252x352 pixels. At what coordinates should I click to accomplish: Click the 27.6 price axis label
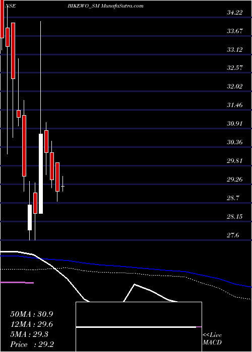tap(233, 235)
